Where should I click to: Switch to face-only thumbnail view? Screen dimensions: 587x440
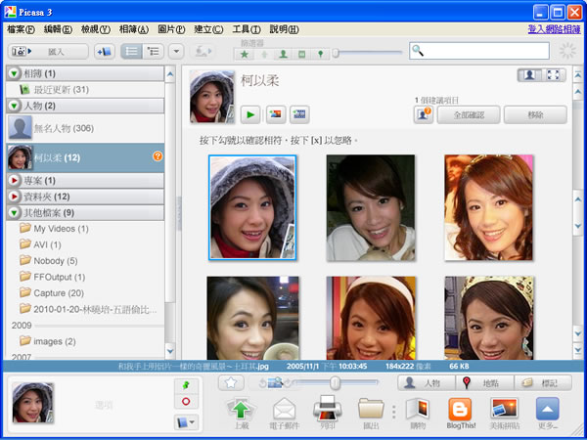pyautogui.click(x=530, y=75)
